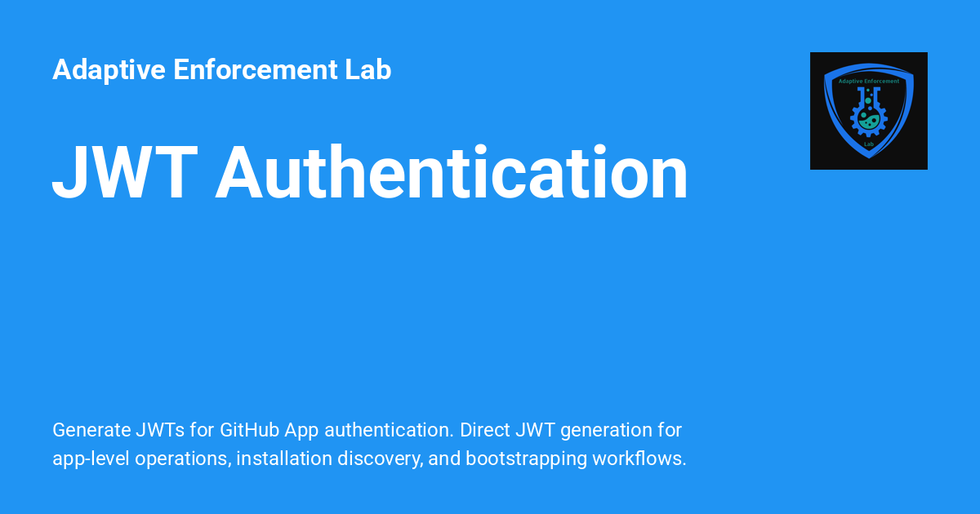Click the description starting 'Generate JWTs for GitHub'
This screenshot has height=514, width=980.
click(369, 444)
